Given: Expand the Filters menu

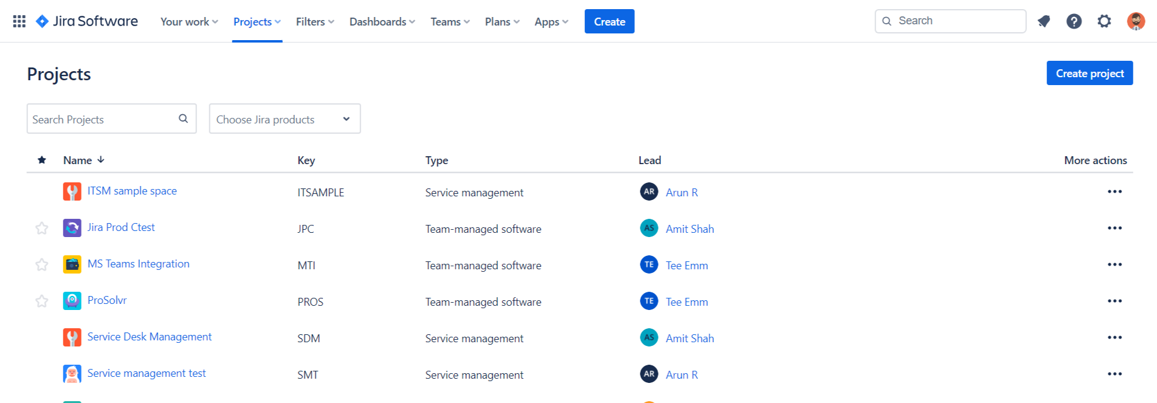Looking at the screenshot, I should 315,22.
